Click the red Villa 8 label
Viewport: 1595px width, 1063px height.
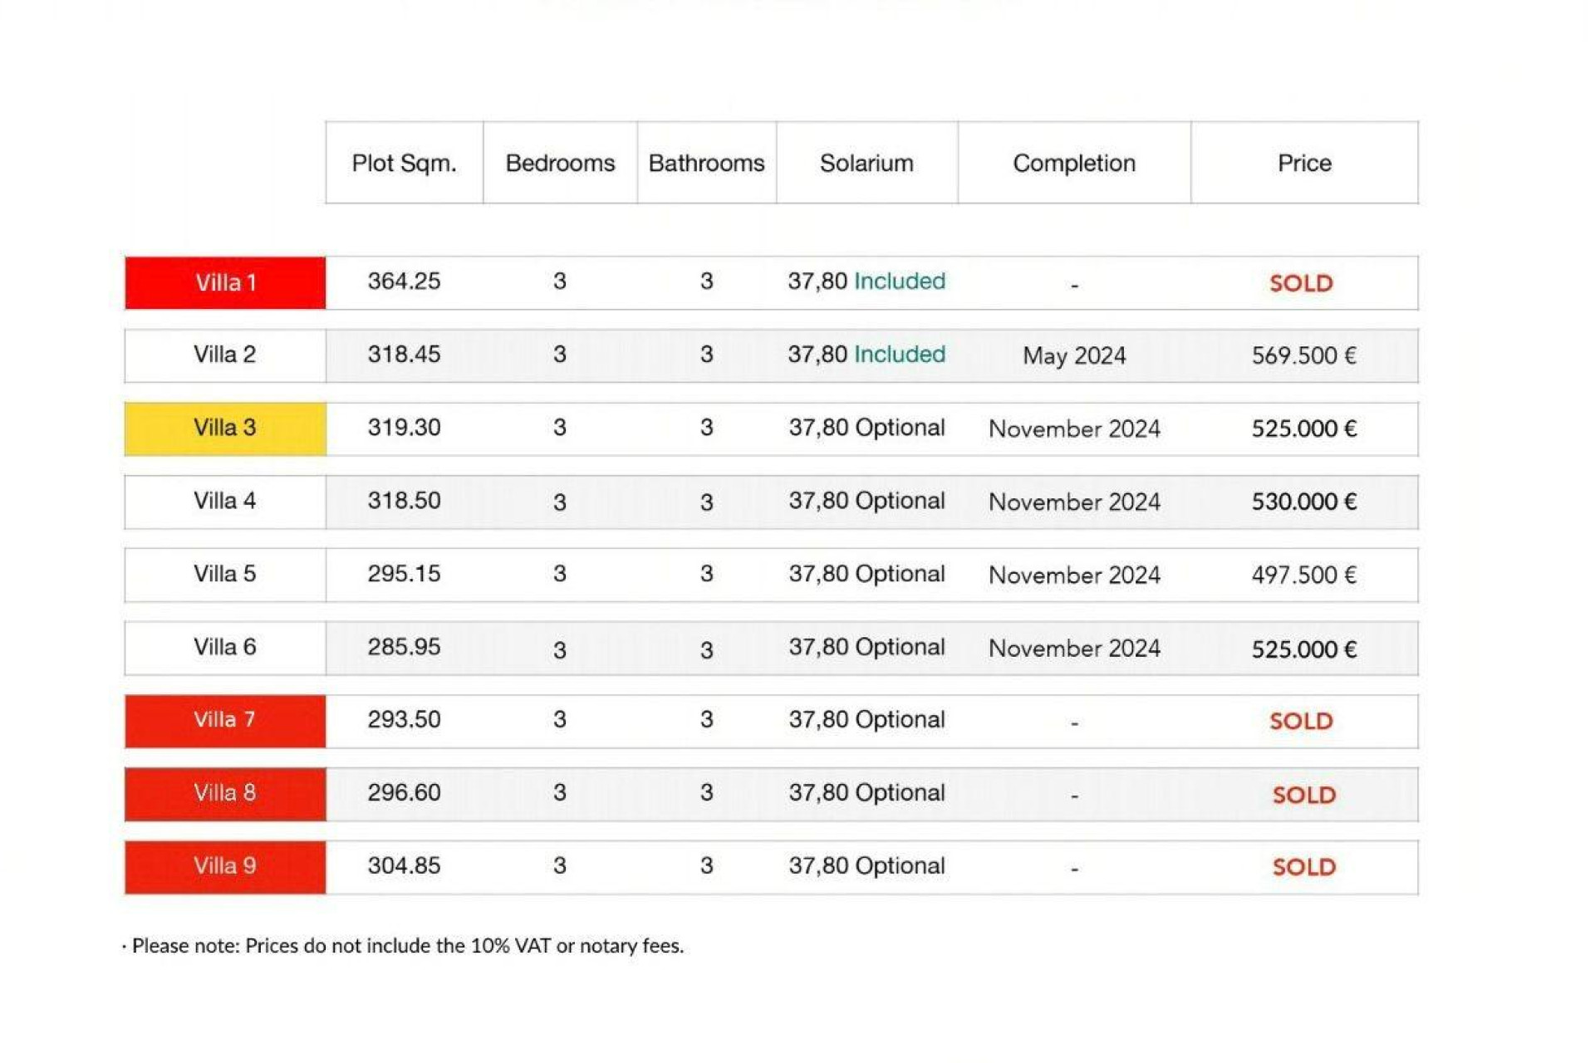[x=225, y=794]
